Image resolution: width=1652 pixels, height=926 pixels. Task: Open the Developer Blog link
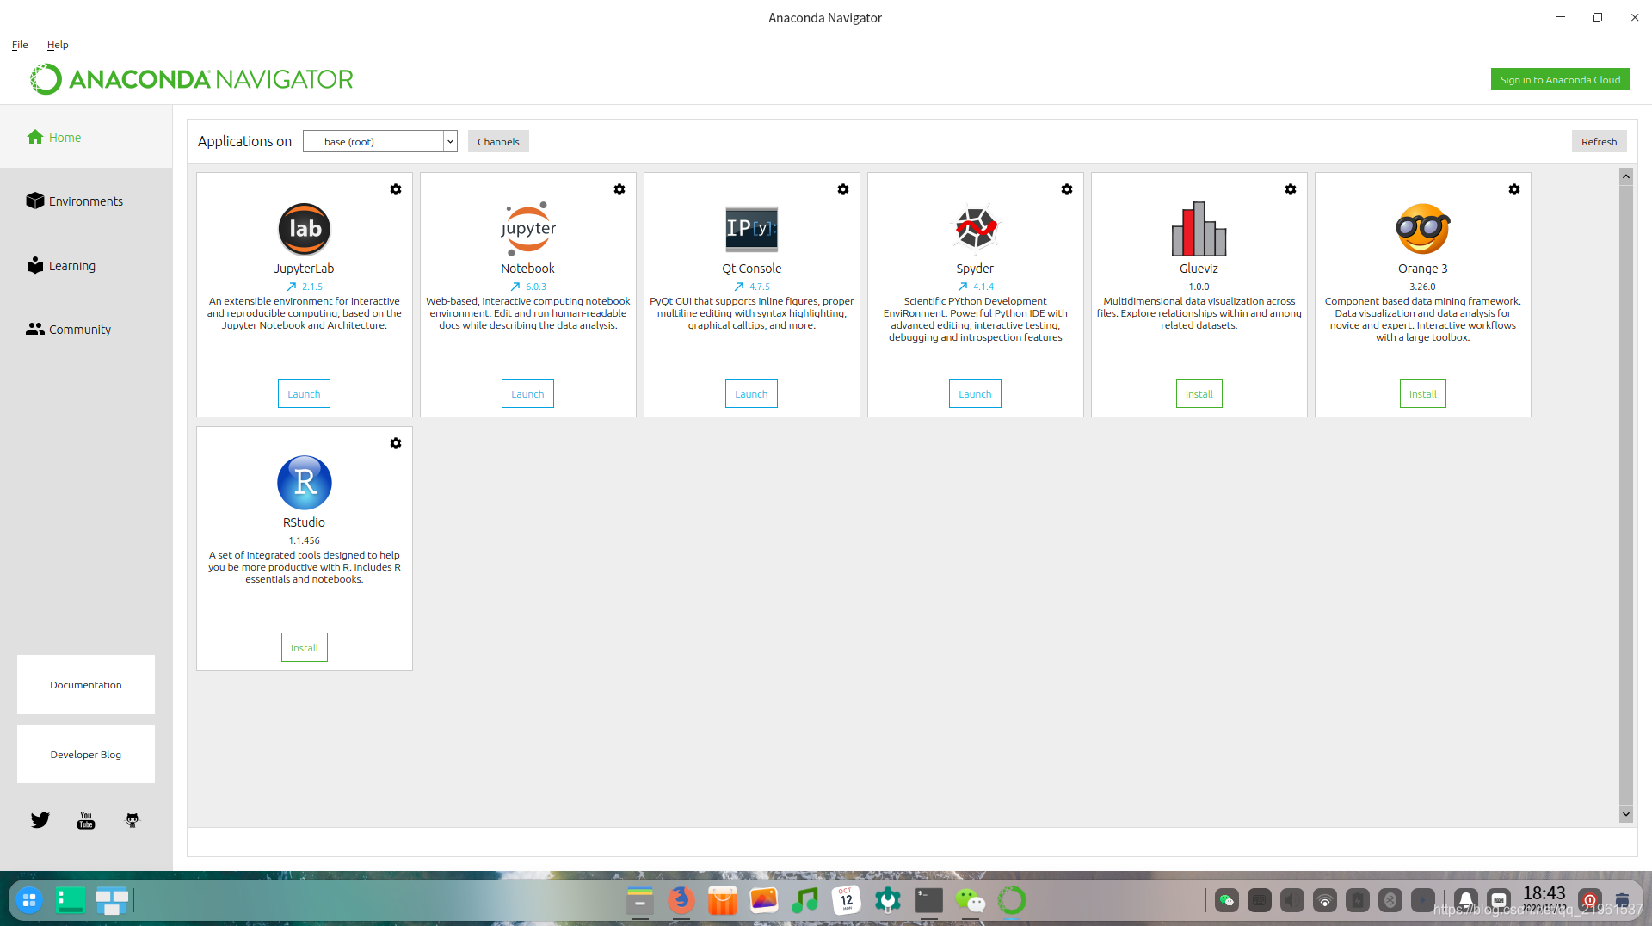point(86,755)
